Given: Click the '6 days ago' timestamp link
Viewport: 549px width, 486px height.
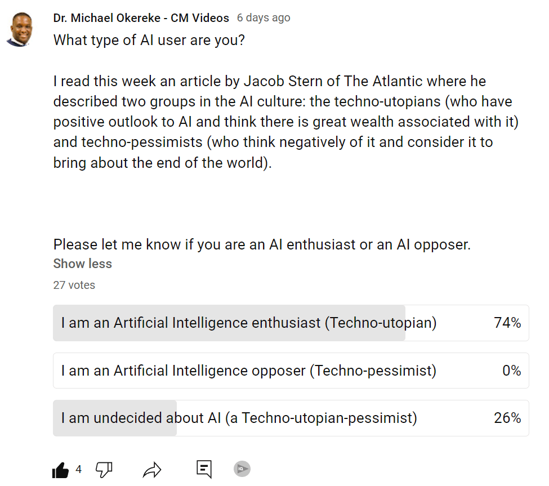Looking at the screenshot, I should [264, 17].
